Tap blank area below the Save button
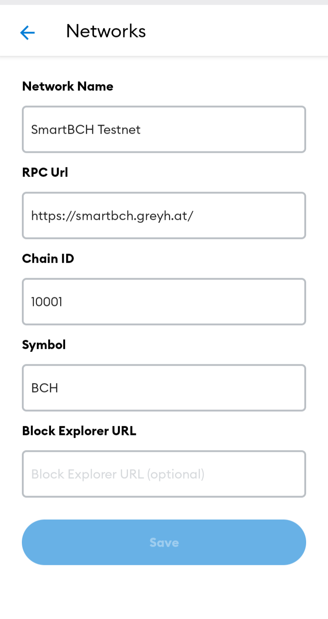 click(164, 593)
